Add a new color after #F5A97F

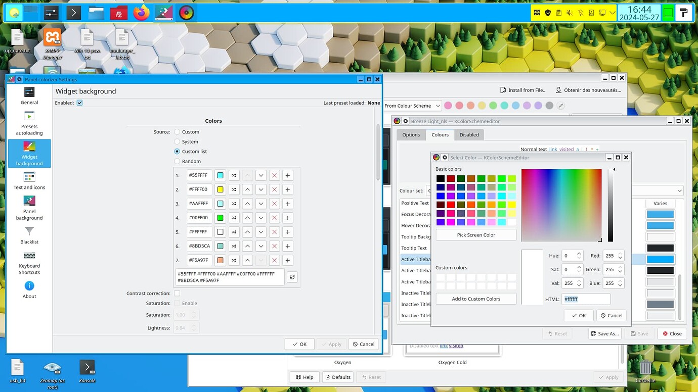click(x=287, y=260)
